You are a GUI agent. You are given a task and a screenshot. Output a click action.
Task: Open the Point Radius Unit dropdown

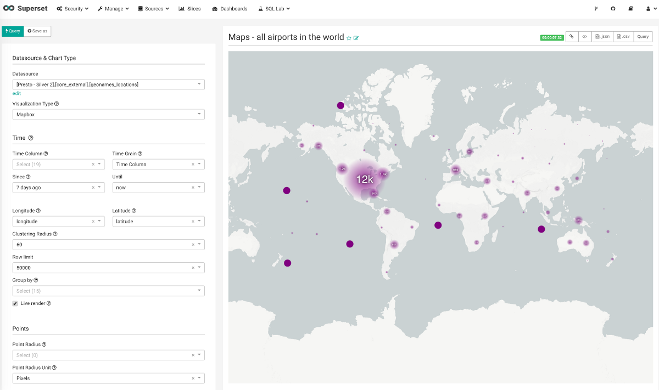[x=108, y=378]
